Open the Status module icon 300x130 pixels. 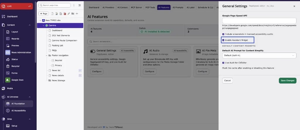pyautogui.click(x=8, y=59)
